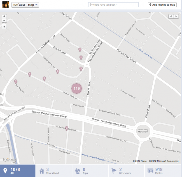
Task: Switch to 918 Photos tab
Action: click(163, 171)
